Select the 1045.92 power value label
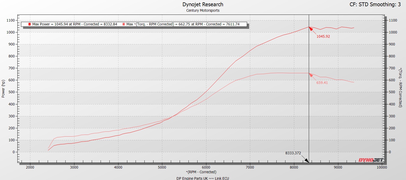Screen dimensions: 406x180 coord(323,37)
